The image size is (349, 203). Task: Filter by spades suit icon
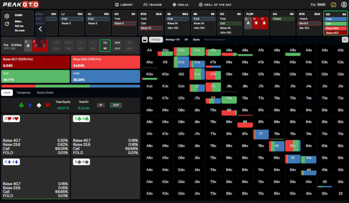(x=39, y=105)
